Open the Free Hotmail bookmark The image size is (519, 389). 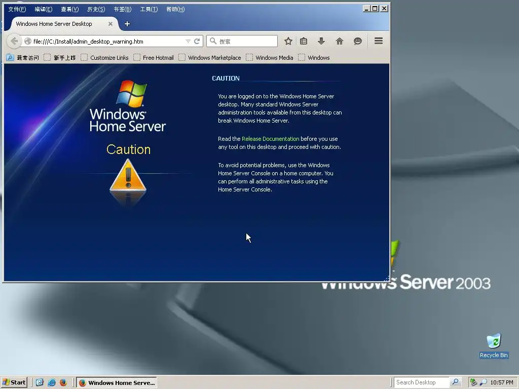[x=154, y=58]
